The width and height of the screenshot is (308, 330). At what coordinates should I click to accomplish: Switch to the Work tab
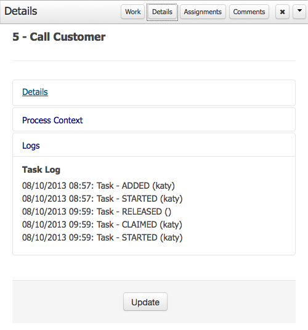tap(132, 12)
